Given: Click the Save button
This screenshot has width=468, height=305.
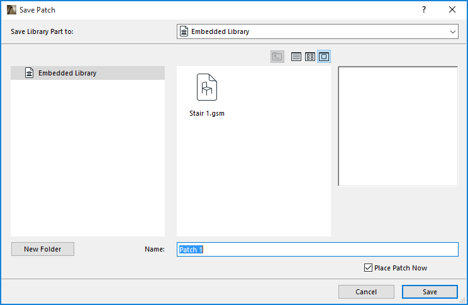Looking at the screenshot, I should click(x=430, y=292).
